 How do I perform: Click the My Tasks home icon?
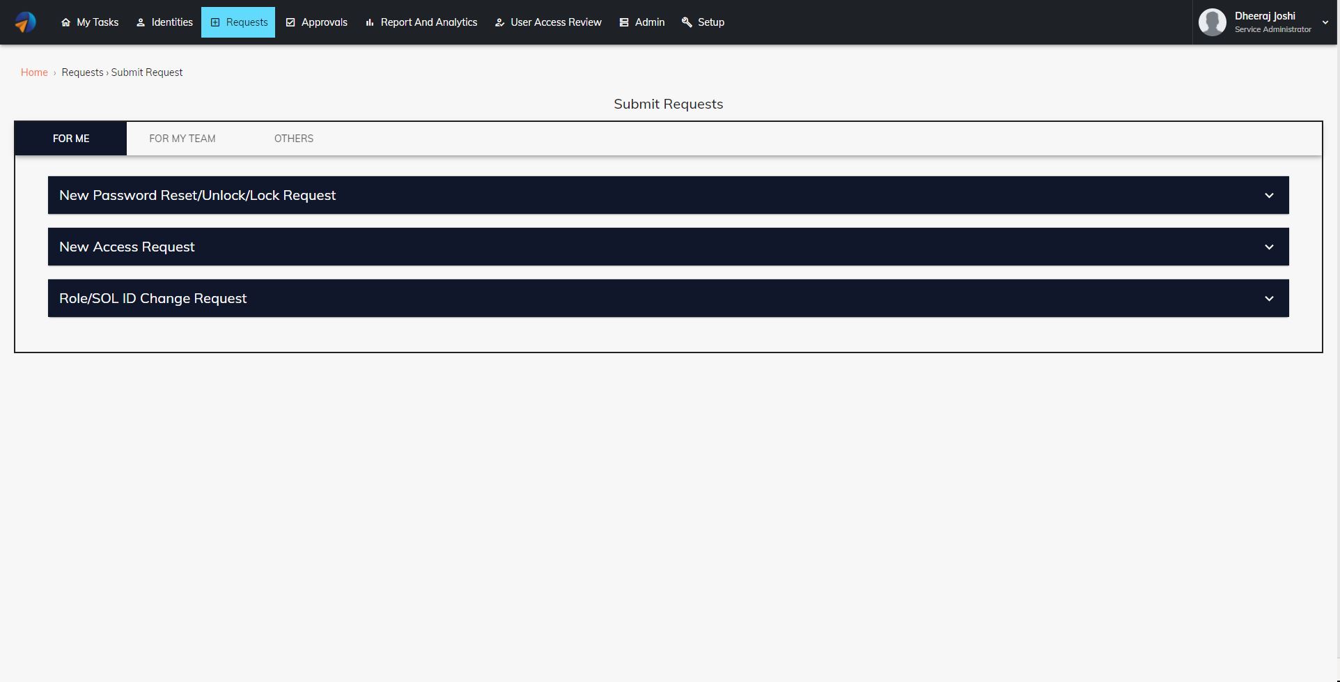click(66, 22)
